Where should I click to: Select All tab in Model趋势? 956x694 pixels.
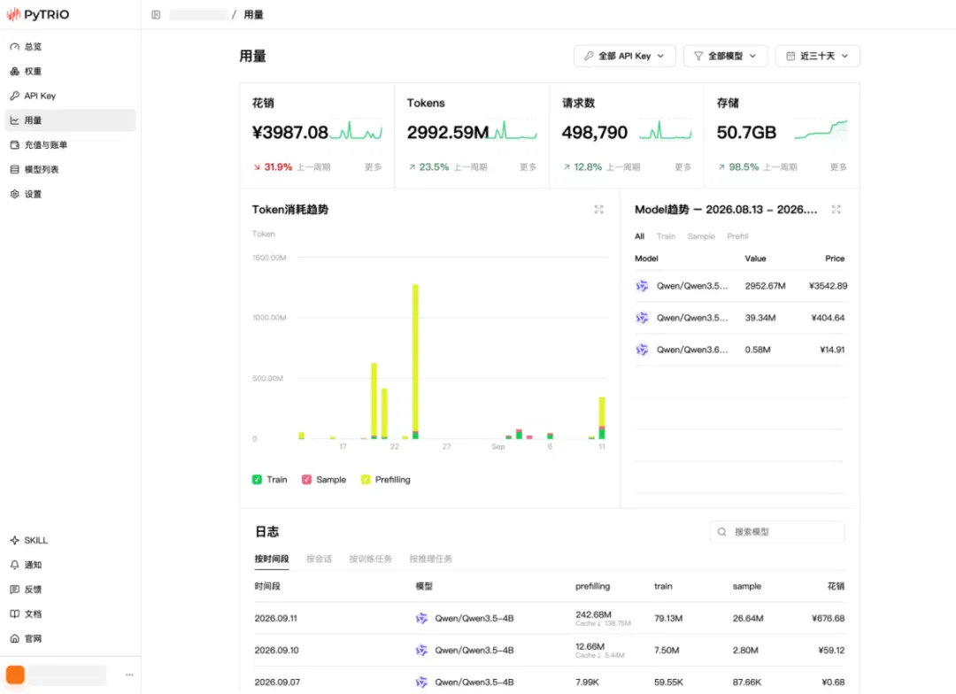[x=640, y=236]
